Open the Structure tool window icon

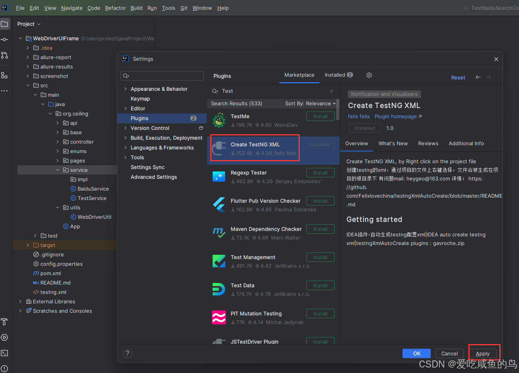(x=5, y=75)
